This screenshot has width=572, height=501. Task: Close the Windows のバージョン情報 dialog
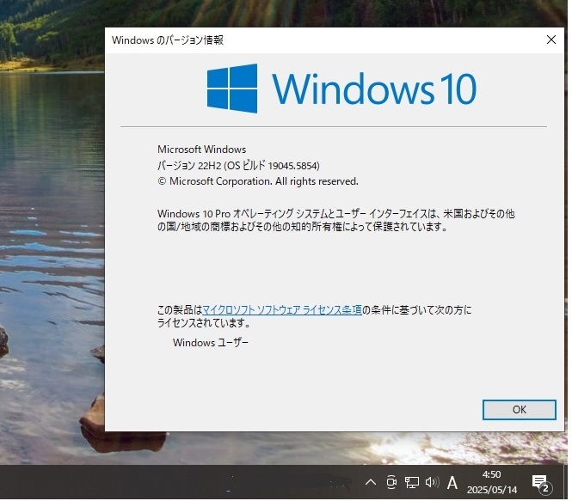point(551,40)
